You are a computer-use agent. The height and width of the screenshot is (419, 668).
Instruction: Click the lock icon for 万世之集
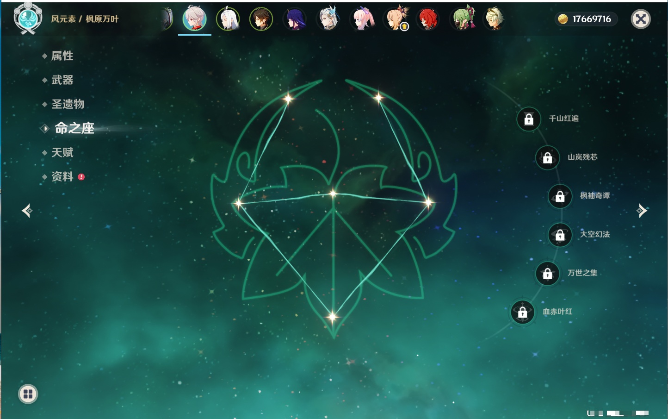[x=548, y=273]
